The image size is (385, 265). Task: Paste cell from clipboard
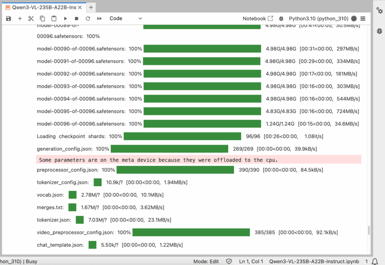[54, 18]
